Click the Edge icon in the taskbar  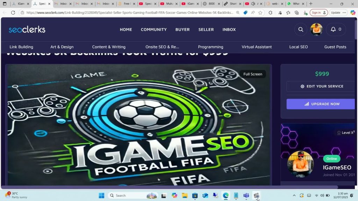click(225, 195)
